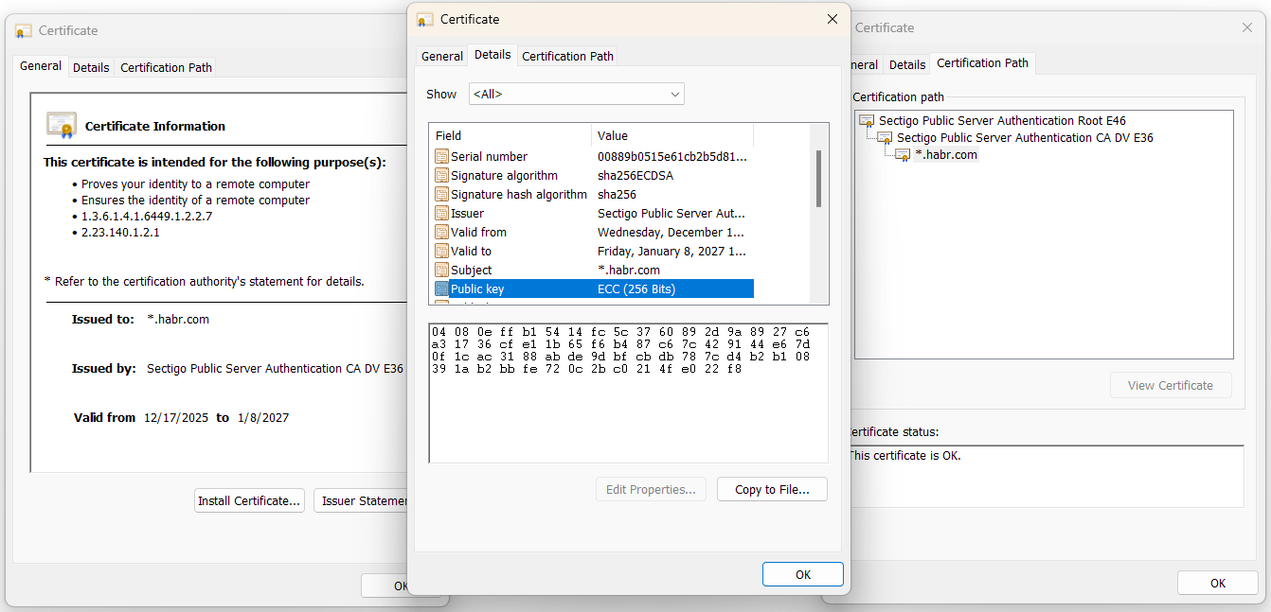1271x612 pixels.
Task: Select the Signature hash algorithm row
Action: (593, 195)
